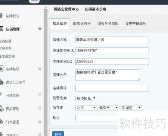Click the 店铺基本信息 breadcrumb text
This screenshot has height=136, width=168.
click(96, 9)
